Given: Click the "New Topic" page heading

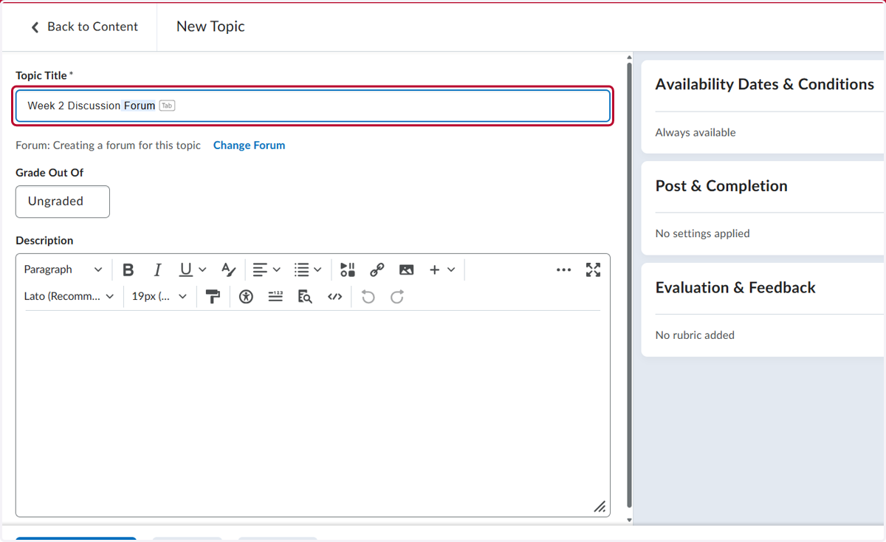Looking at the screenshot, I should point(210,27).
